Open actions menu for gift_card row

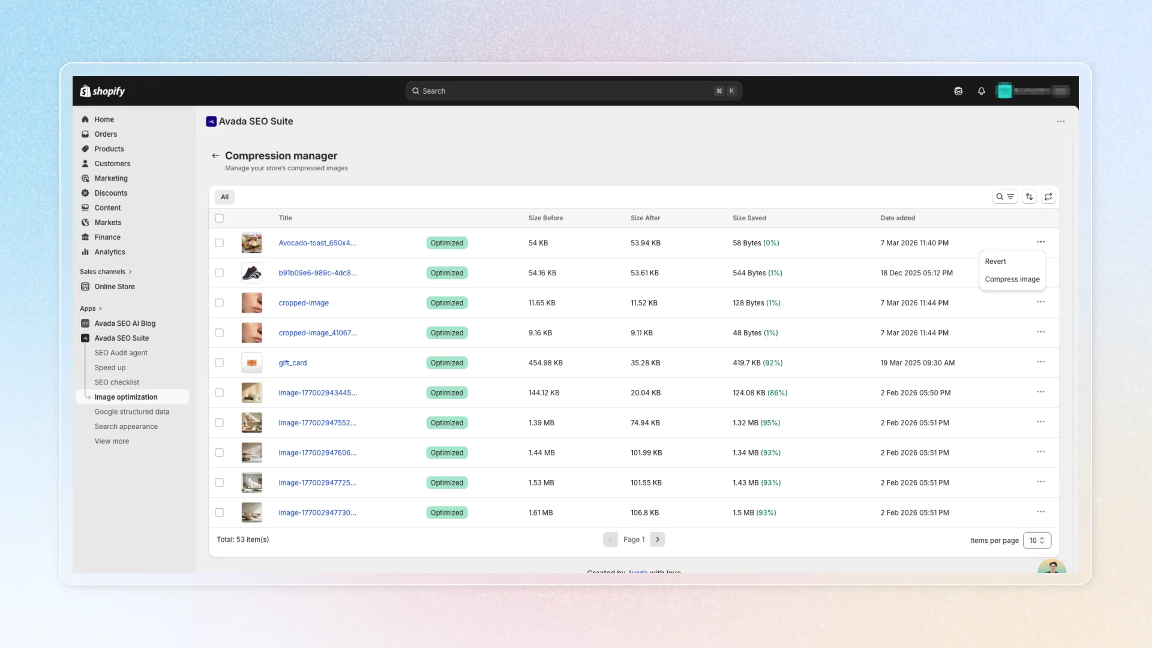pyautogui.click(x=1041, y=362)
